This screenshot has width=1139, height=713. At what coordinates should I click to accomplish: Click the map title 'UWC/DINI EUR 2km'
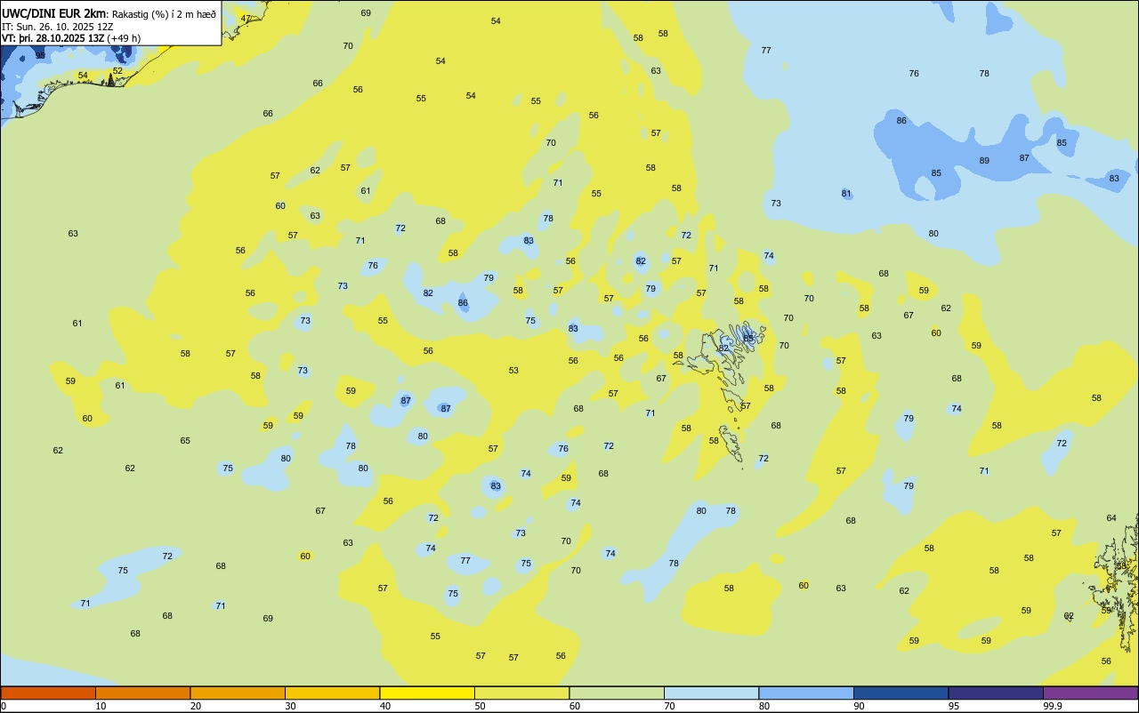(x=54, y=13)
